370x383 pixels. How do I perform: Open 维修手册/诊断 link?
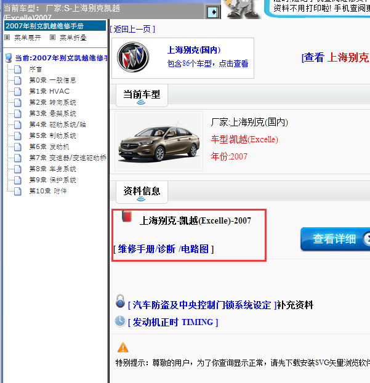coord(147,249)
